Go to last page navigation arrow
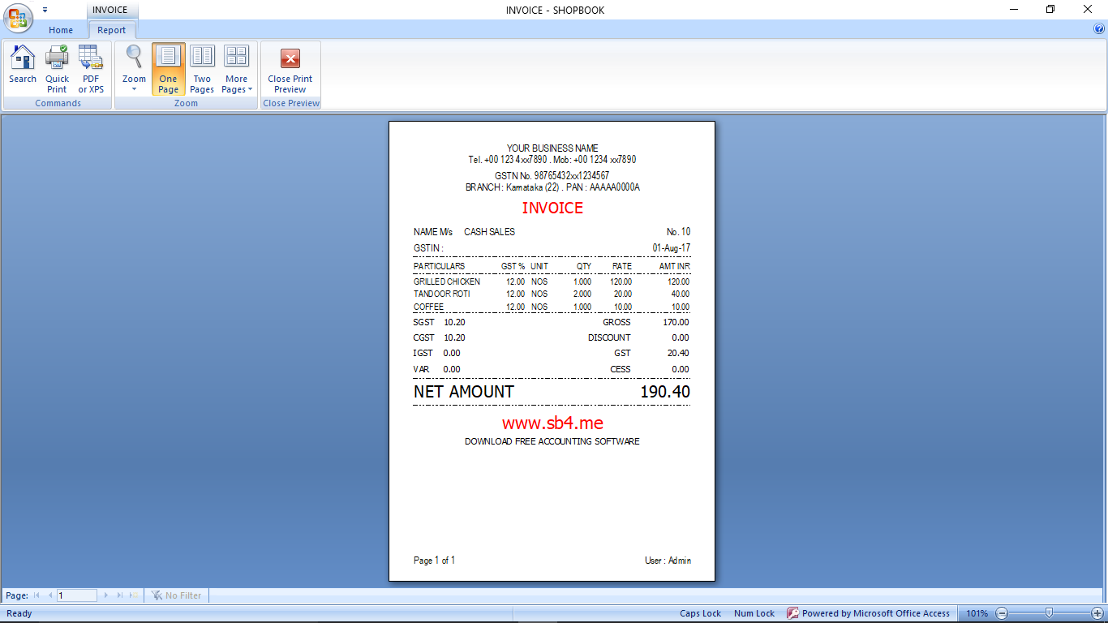The width and height of the screenshot is (1108, 623). point(120,595)
